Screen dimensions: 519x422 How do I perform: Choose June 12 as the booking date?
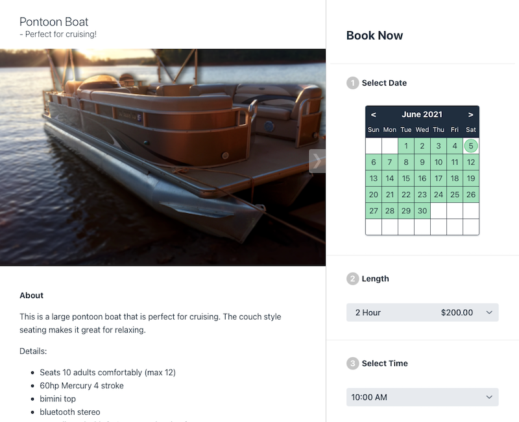471,162
